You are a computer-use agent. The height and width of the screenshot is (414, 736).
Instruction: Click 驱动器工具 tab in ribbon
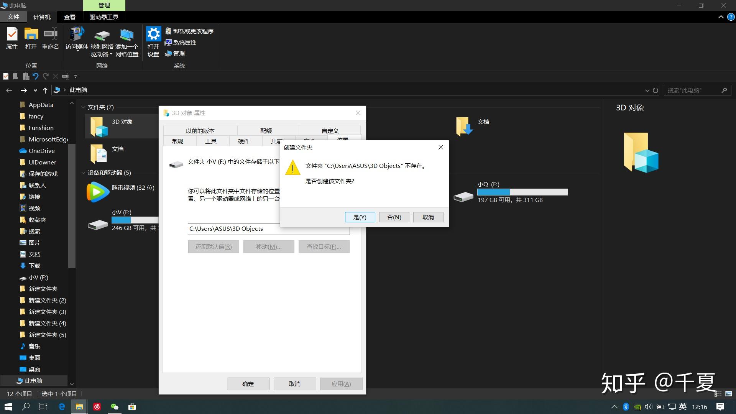(x=103, y=17)
